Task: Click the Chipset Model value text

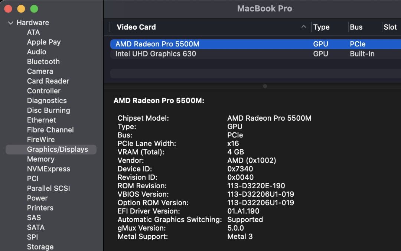Action: pyautogui.click(x=269, y=118)
